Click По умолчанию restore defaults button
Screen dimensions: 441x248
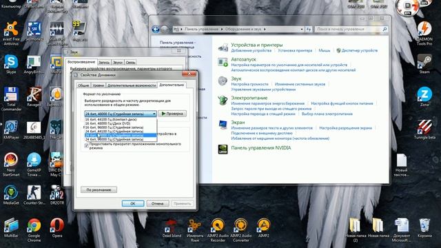click(x=99, y=190)
